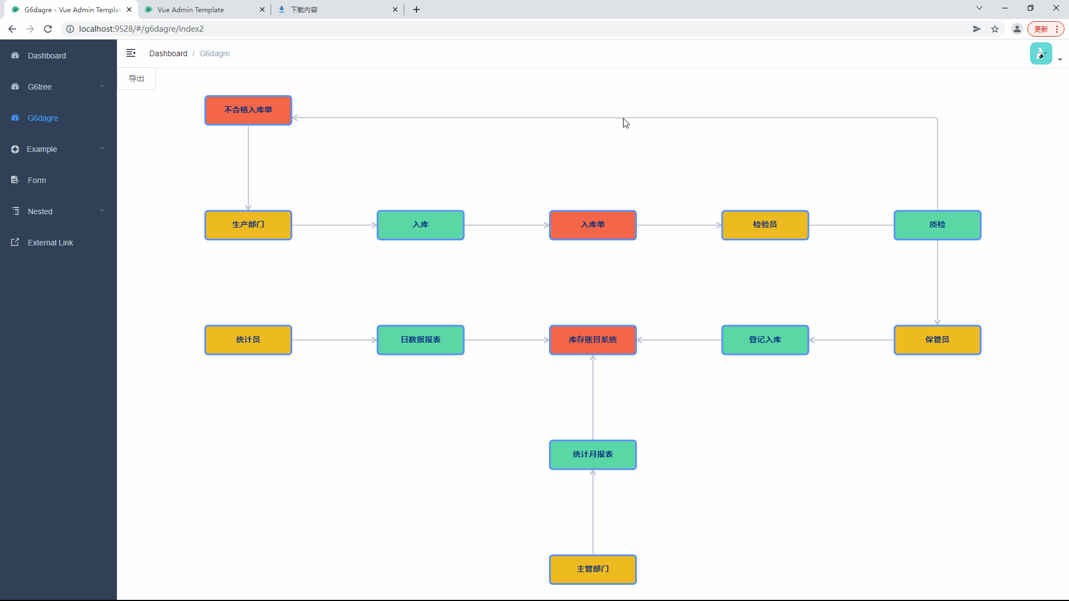
Task: Click the External Link navigation icon
Action: point(16,242)
